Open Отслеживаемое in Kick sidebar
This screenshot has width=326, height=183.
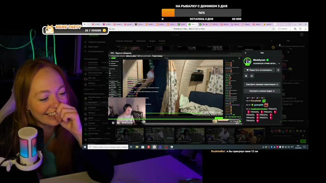pos(94,51)
